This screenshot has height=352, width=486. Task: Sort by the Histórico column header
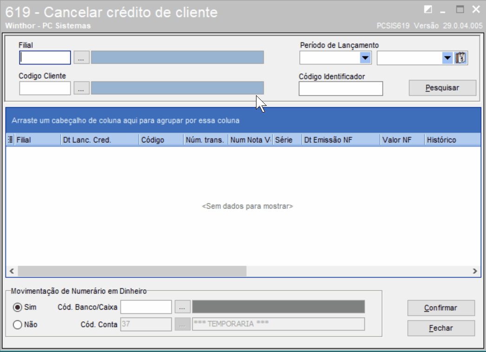[453, 140]
